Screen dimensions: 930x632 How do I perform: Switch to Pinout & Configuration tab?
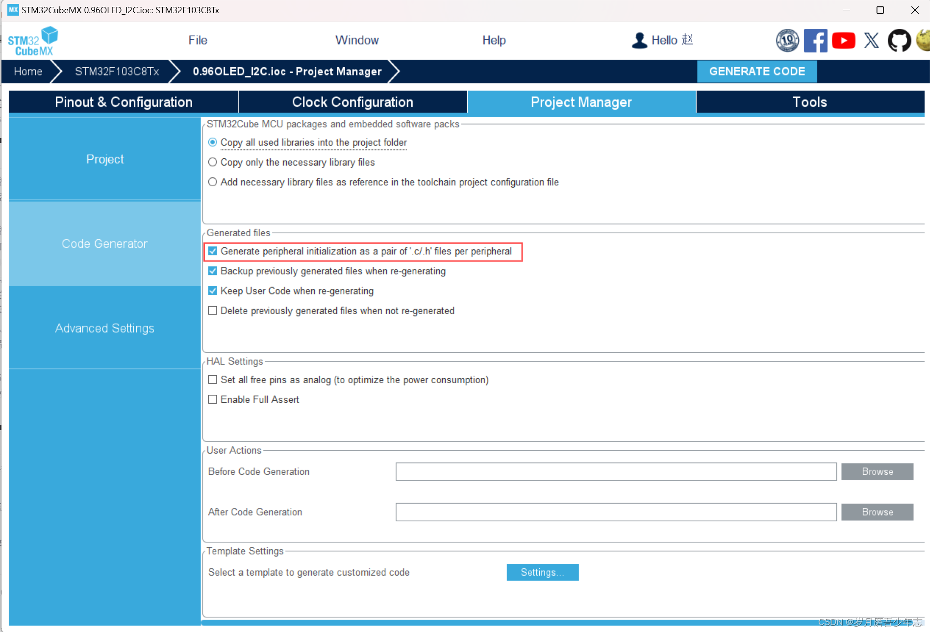point(124,102)
